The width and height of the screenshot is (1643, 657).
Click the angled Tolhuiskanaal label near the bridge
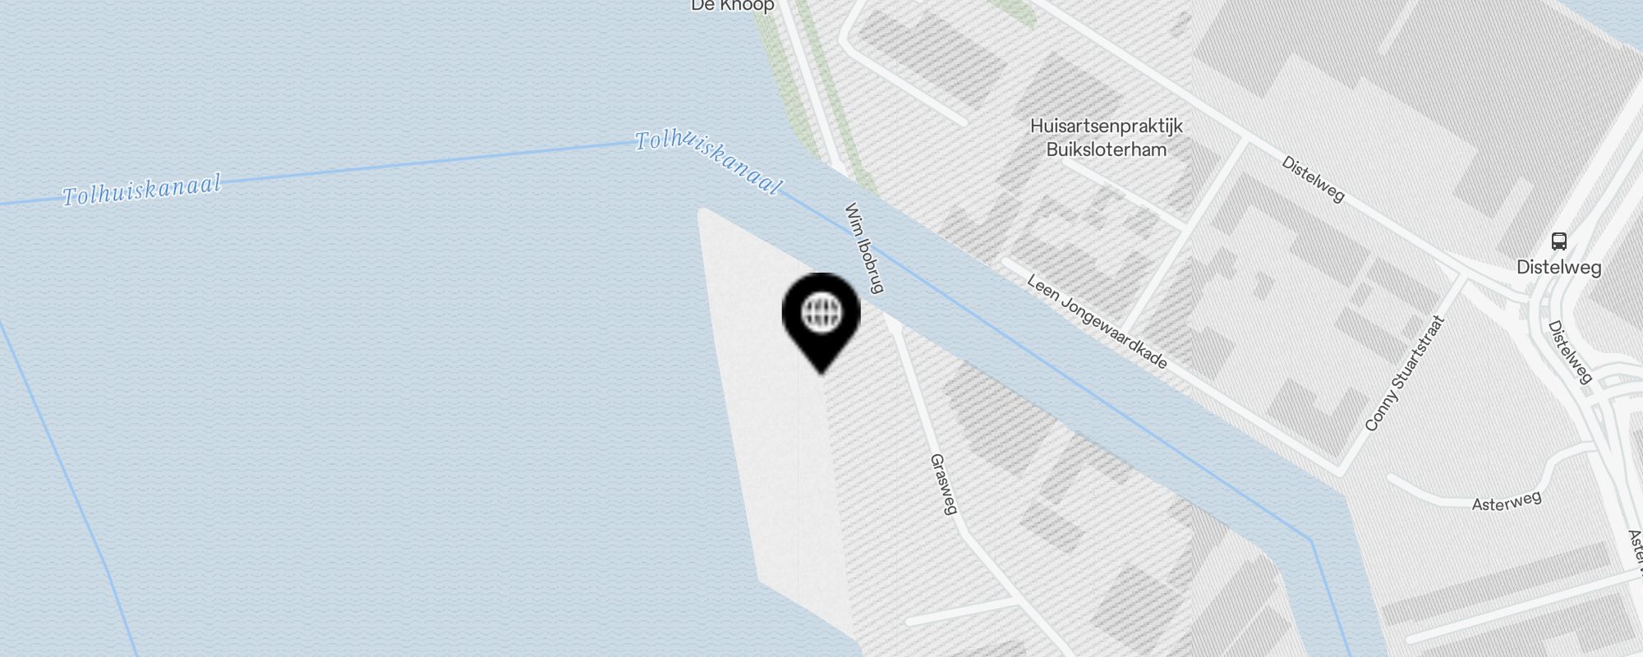[707, 162]
